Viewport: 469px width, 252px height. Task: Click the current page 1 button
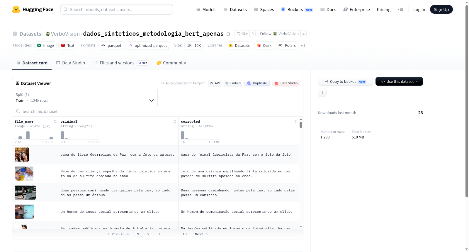(x=138, y=234)
